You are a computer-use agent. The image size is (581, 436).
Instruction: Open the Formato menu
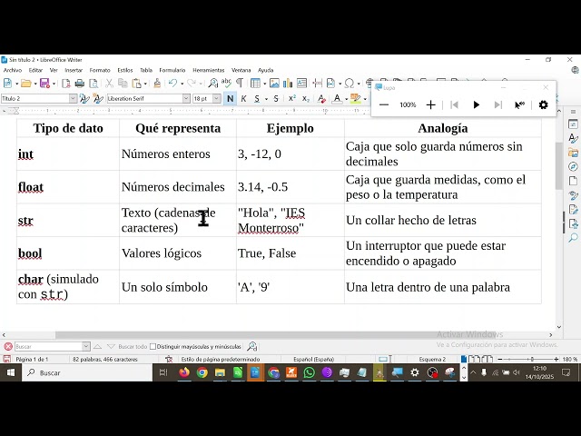pos(100,70)
